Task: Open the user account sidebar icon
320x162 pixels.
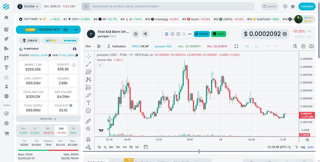Action: click(6, 86)
